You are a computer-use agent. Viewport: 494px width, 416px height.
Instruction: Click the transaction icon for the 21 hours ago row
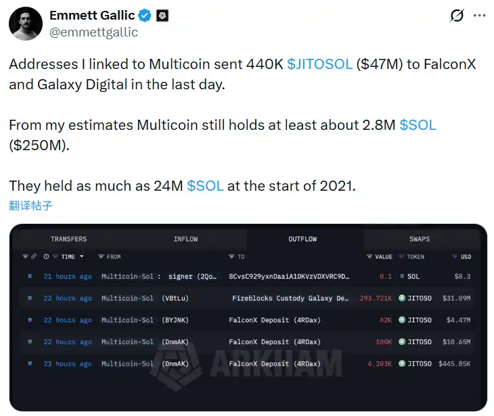pyautogui.click(x=29, y=277)
